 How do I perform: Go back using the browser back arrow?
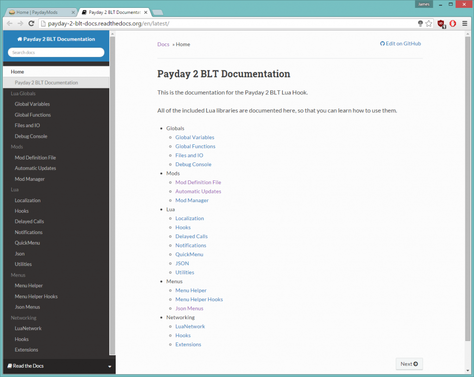10,24
